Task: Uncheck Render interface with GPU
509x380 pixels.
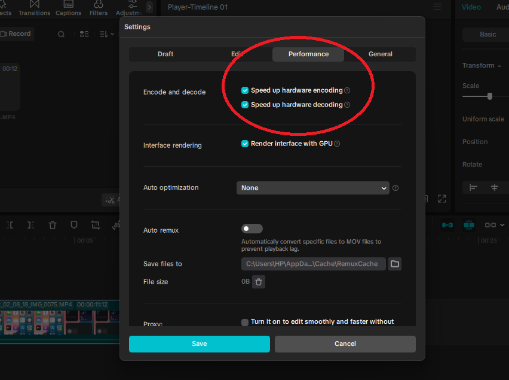Action: point(245,144)
